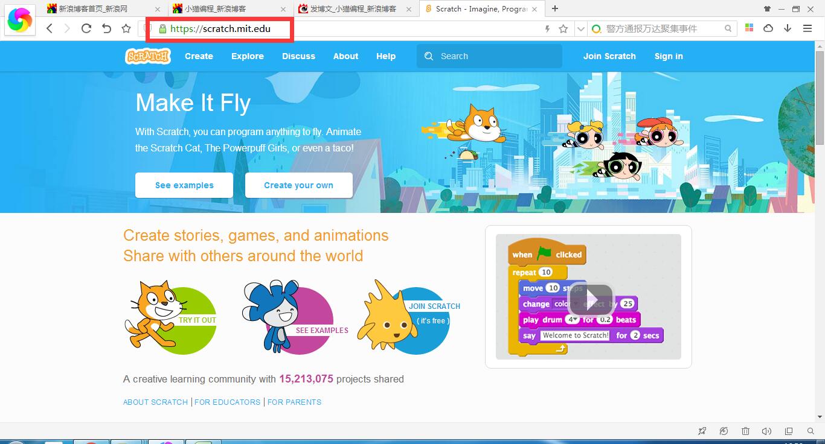Click the See examples button
The image size is (825, 444).
coord(184,185)
